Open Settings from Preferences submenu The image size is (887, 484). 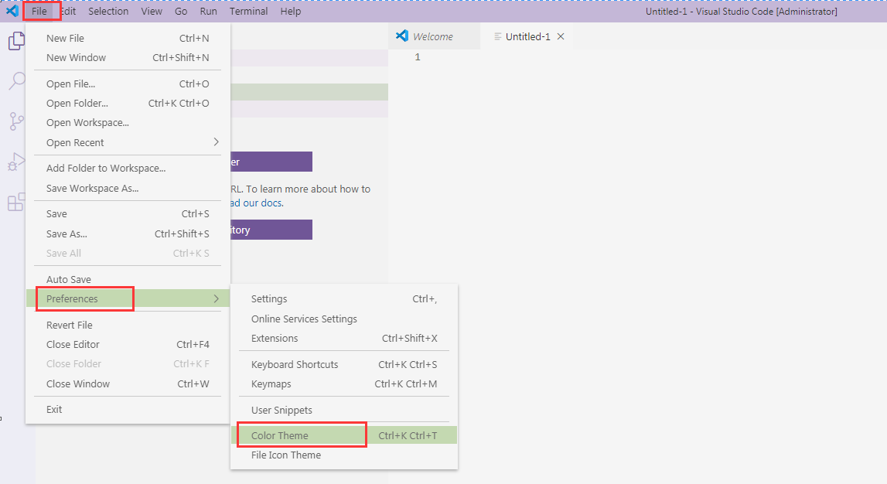344,298
